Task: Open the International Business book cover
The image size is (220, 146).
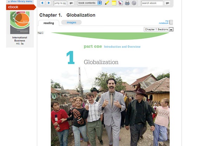Action: point(20,23)
